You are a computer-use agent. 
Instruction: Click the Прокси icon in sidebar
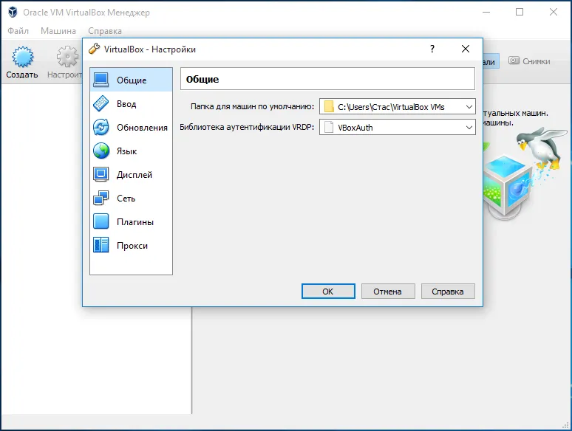pyautogui.click(x=101, y=245)
